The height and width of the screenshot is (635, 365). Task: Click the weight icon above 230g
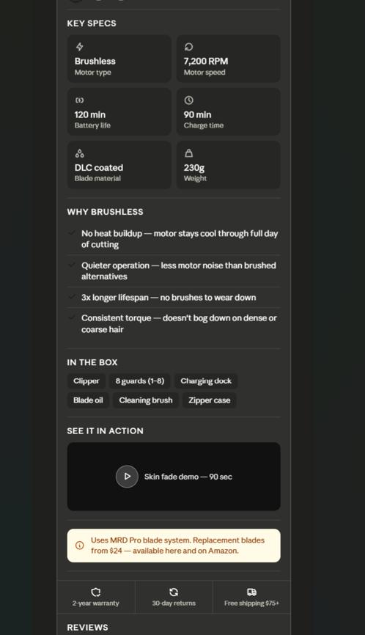[188, 153]
